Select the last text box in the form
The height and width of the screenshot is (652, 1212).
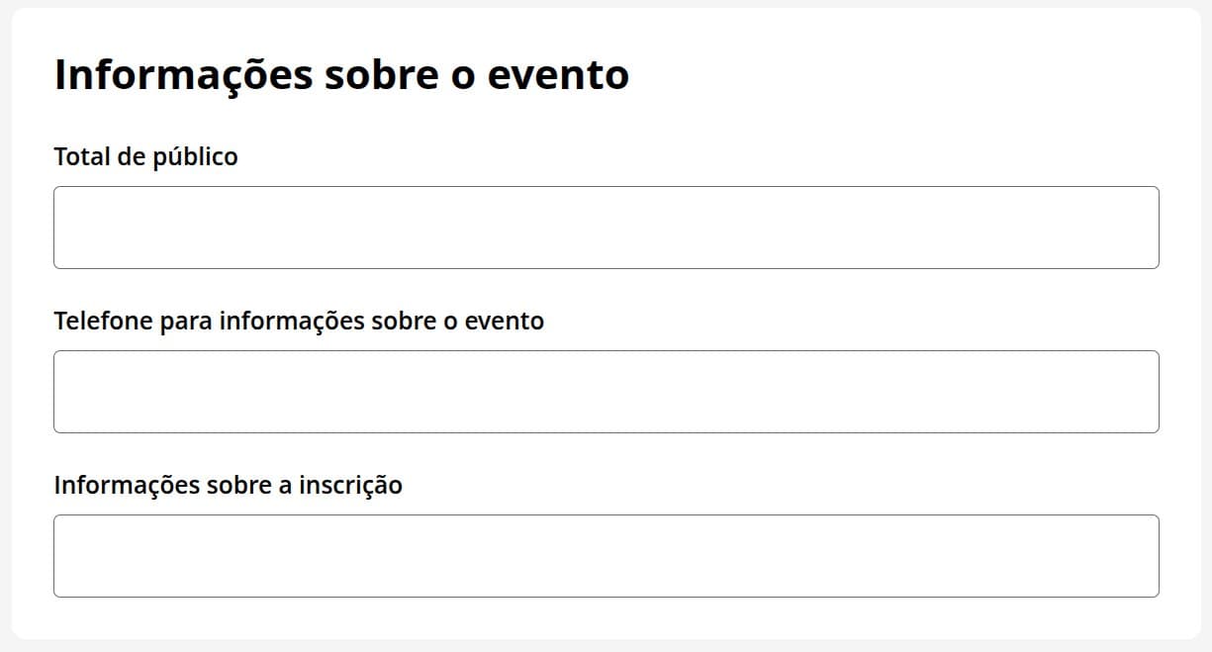click(606, 556)
